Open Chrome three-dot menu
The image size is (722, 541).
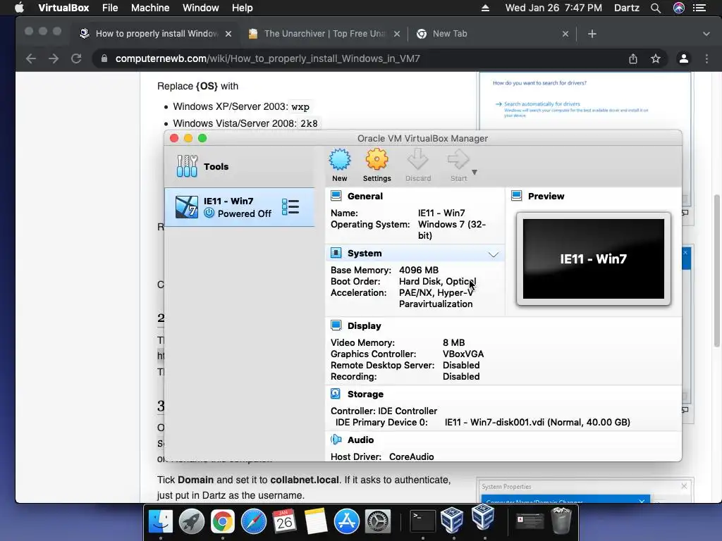[706, 58]
